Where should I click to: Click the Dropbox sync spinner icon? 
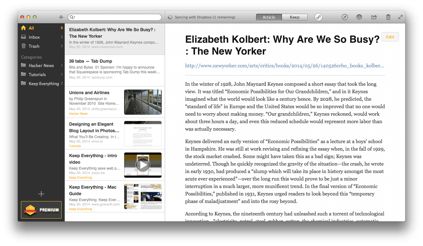[170, 17]
